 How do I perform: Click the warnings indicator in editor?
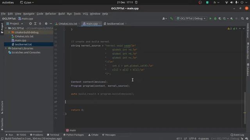pos(230,28)
